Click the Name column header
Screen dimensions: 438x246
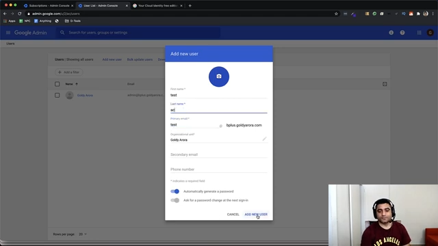(69, 84)
